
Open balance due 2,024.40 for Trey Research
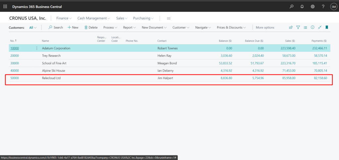[258, 55]
